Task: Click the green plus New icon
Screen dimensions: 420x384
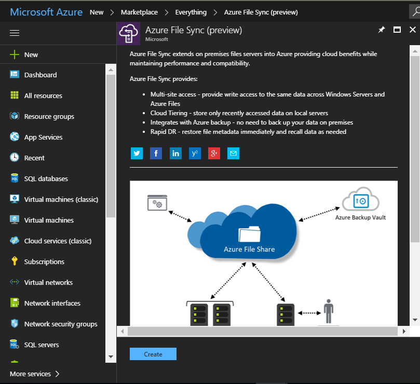Action: [15, 54]
